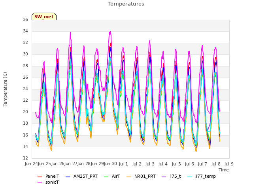Image resolution: width=253 pixels, height=190 pixels.
Task: Select the magenta sonicT legend swatch
Action: coord(40,183)
